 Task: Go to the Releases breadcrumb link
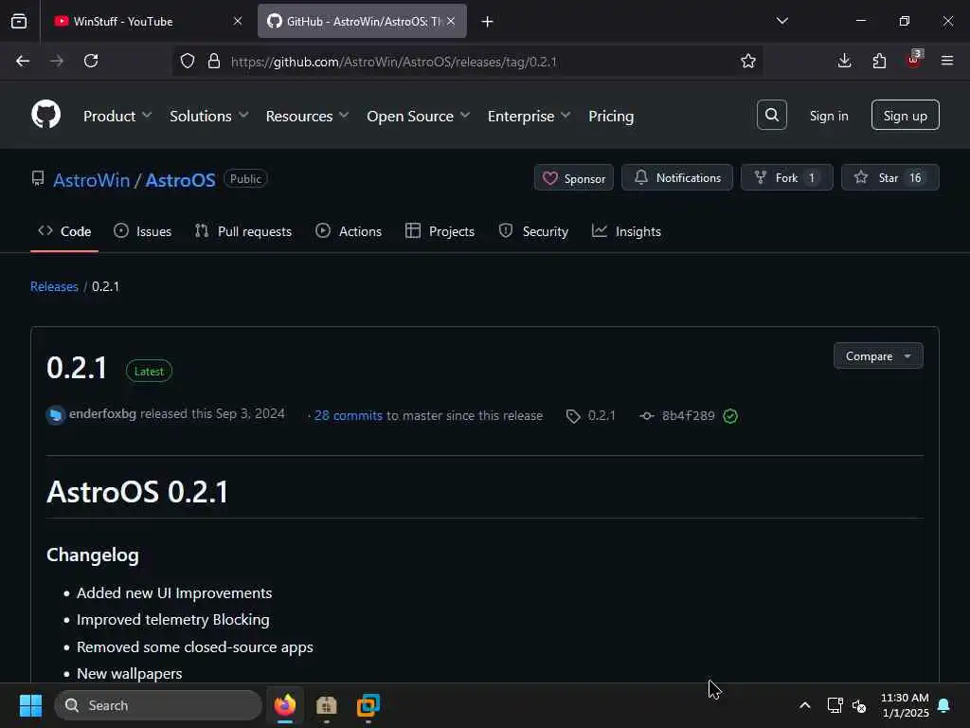(54, 286)
